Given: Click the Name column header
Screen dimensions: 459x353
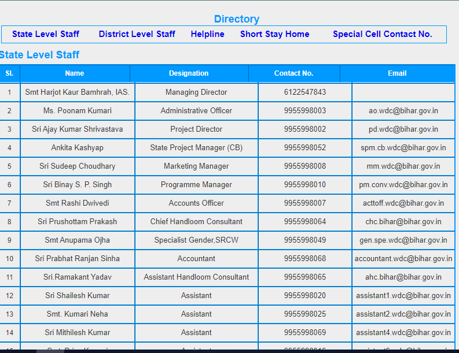Looking at the screenshot, I should pyautogui.click(x=75, y=73).
